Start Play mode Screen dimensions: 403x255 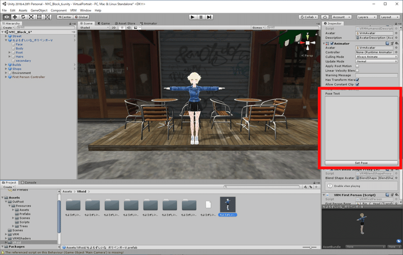pos(192,17)
